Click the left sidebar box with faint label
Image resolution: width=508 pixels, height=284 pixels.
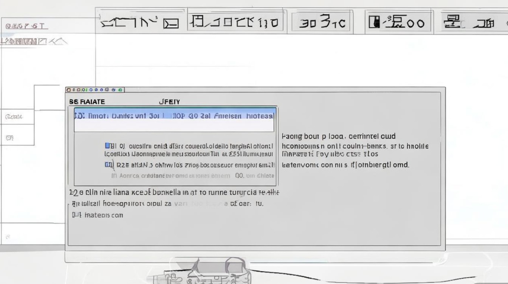[17, 117]
